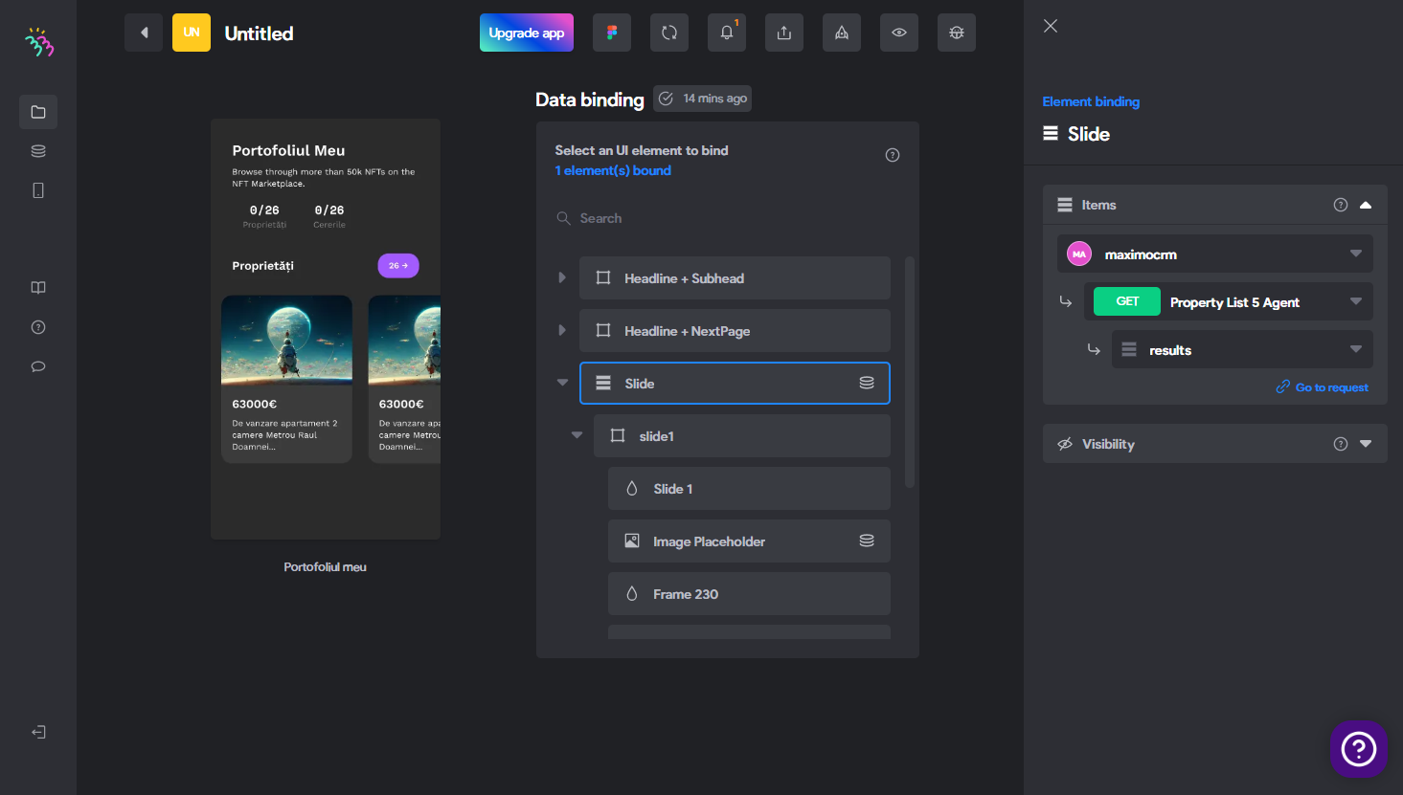
Task: Expand the Visibility section
Action: click(1366, 444)
